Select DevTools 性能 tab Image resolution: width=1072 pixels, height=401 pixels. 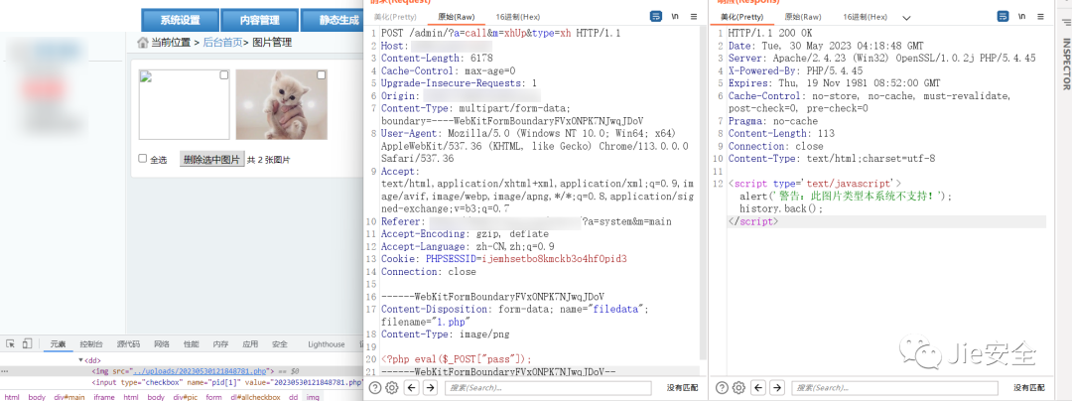coord(192,344)
